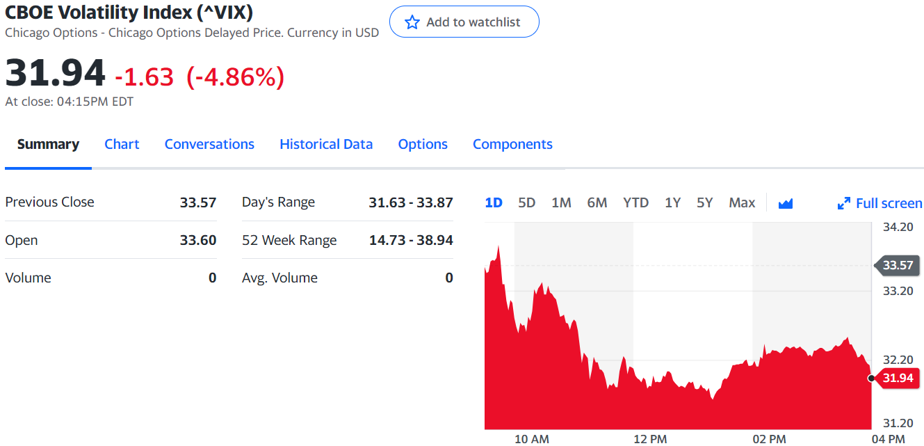Open the Historical Data tab

[x=326, y=144]
